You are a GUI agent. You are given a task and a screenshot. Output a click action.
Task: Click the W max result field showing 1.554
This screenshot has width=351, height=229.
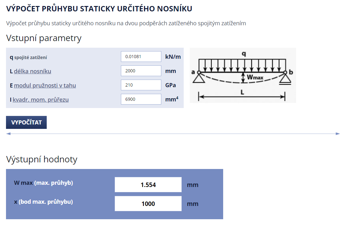point(148,185)
